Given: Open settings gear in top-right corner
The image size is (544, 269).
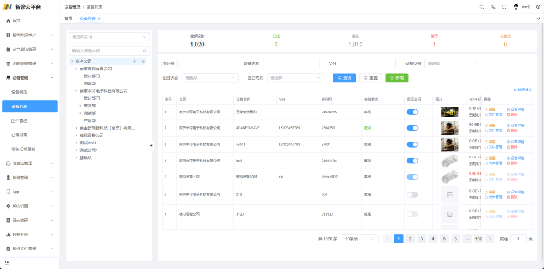Looking at the screenshot, I should [x=538, y=7].
